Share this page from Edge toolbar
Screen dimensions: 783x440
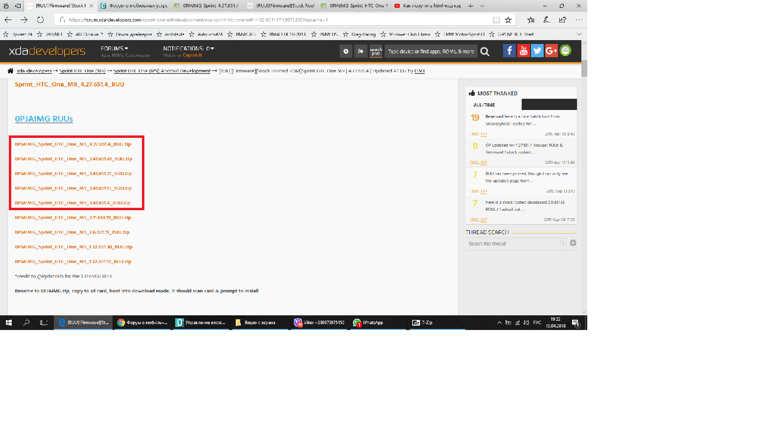(x=563, y=20)
